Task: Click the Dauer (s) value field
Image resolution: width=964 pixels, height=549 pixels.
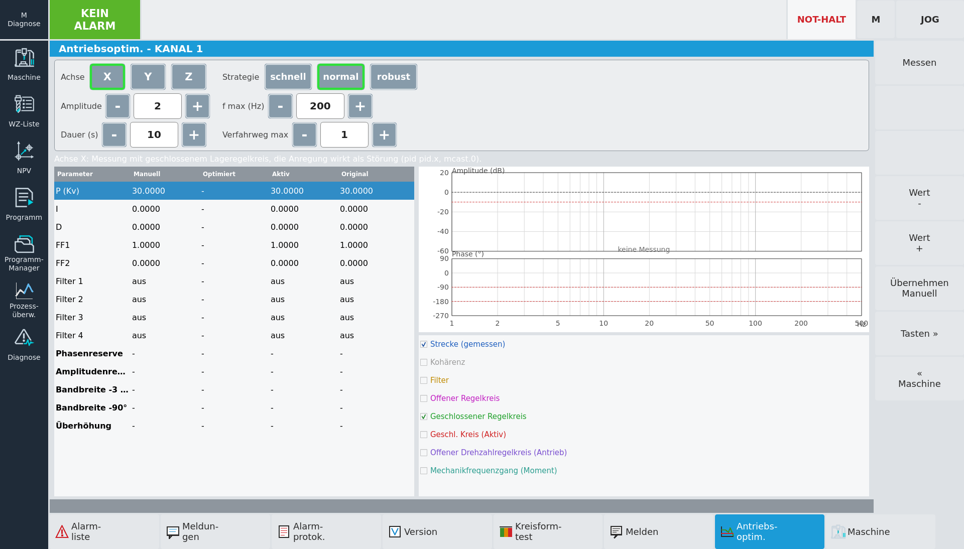Action: pyautogui.click(x=154, y=134)
